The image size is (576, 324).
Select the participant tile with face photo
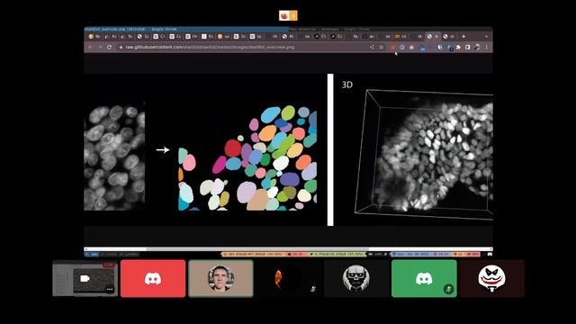point(220,278)
